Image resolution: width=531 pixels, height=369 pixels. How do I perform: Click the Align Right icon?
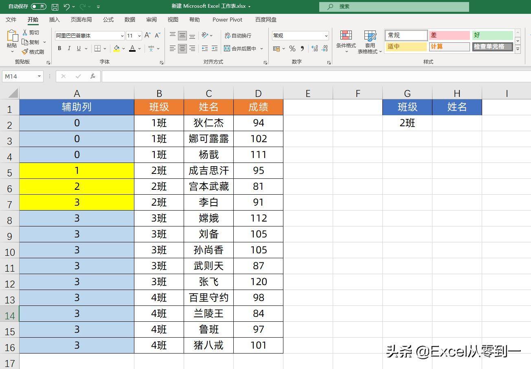click(x=192, y=48)
